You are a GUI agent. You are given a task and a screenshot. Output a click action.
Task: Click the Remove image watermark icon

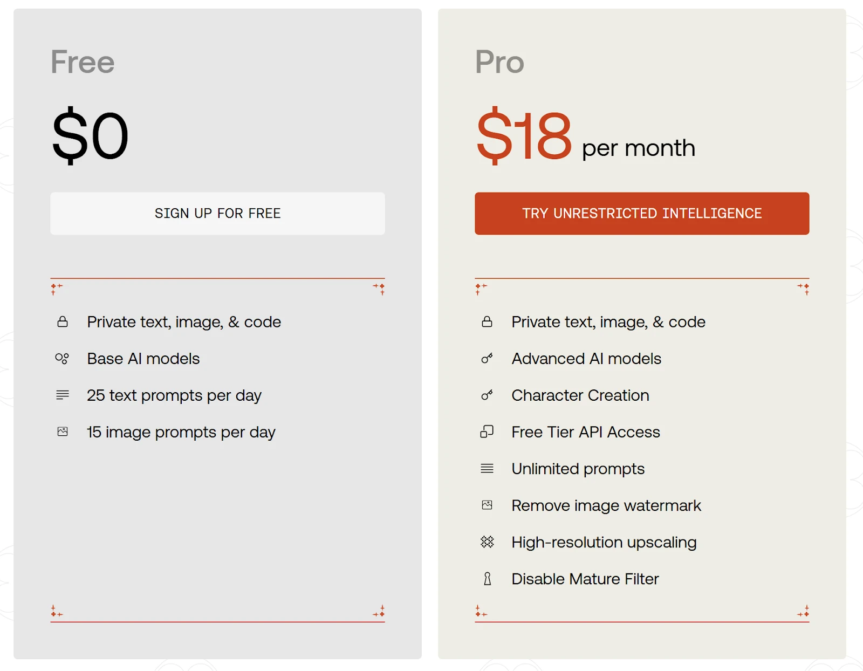487,505
